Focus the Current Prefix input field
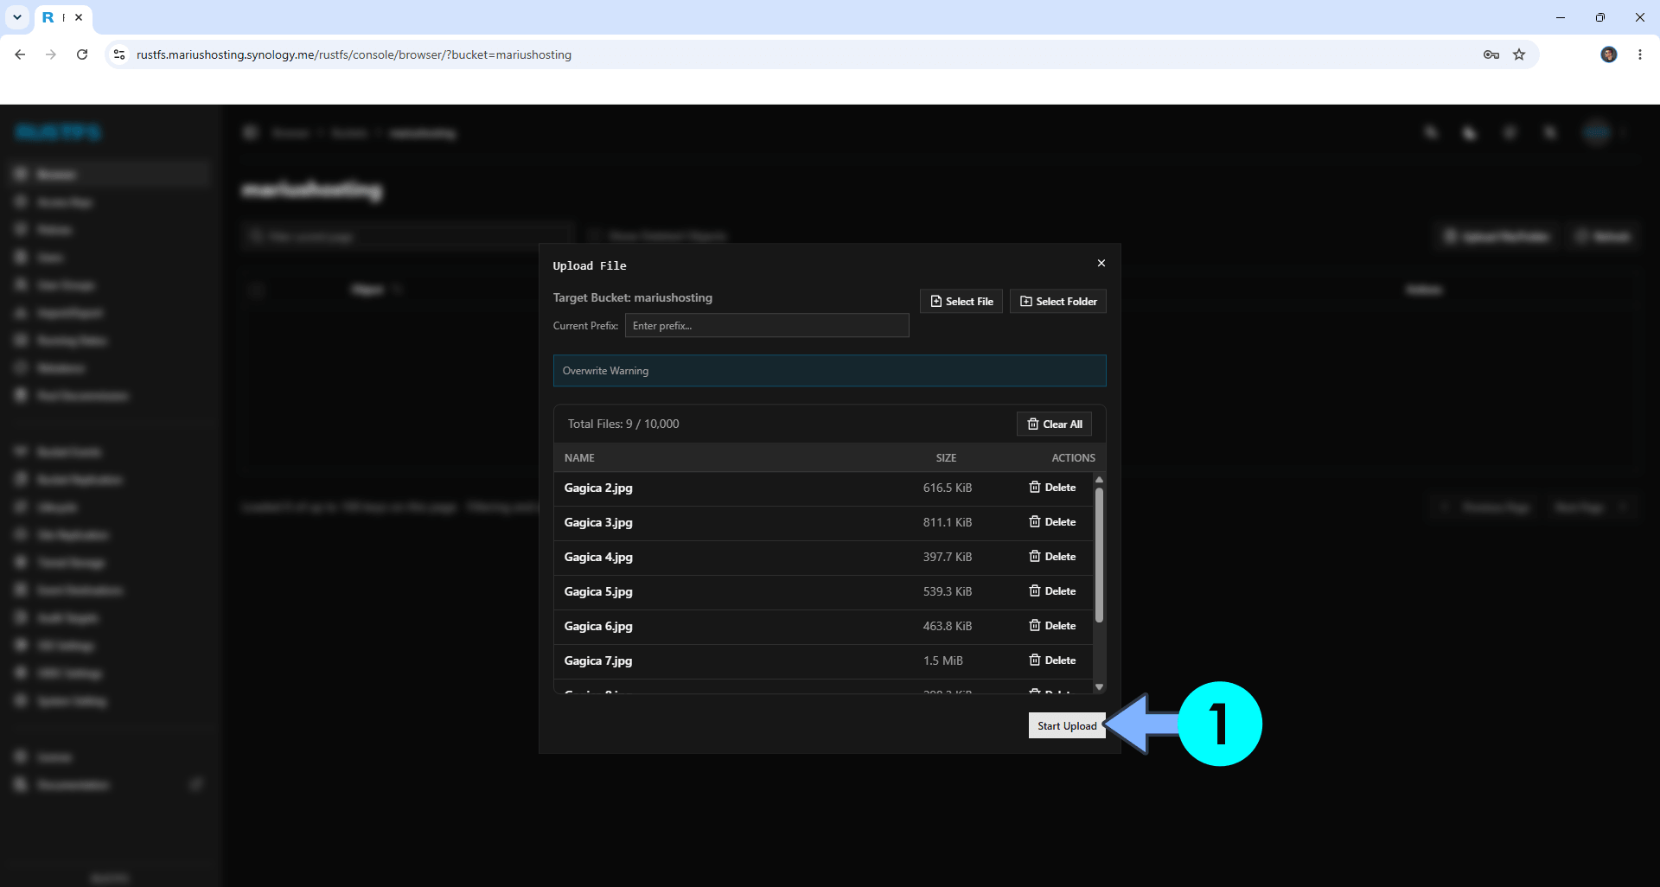 point(767,326)
